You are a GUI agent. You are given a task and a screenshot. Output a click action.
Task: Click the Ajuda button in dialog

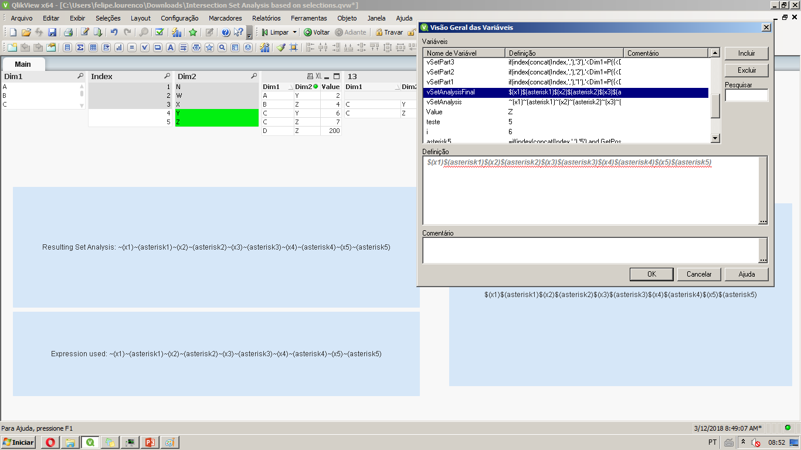pyautogui.click(x=746, y=274)
